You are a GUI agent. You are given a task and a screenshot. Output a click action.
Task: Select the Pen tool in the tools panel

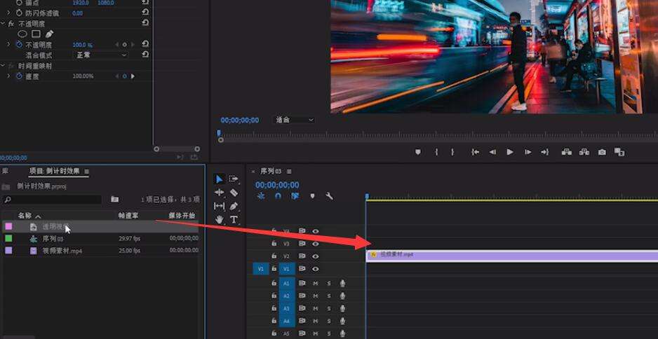234,206
